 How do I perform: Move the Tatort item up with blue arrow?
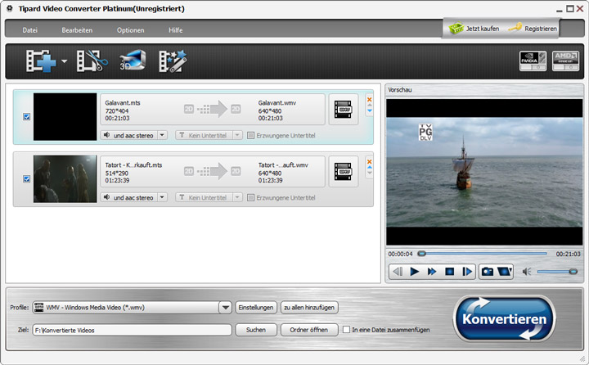click(x=370, y=167)
